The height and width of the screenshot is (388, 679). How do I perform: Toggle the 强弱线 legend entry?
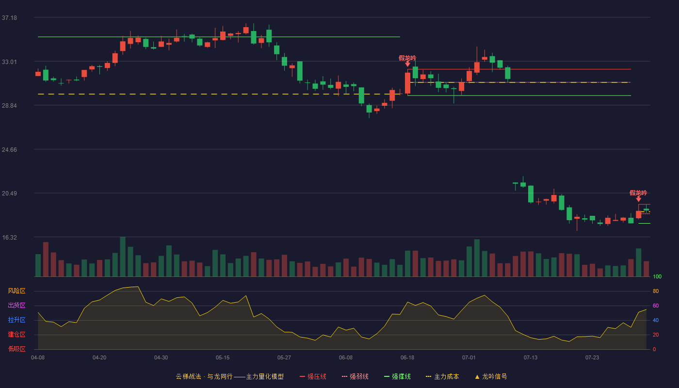tap(355, 376)
